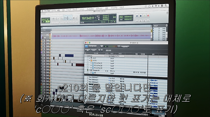Click Workspace audition speaker icon

coord(102,46)
